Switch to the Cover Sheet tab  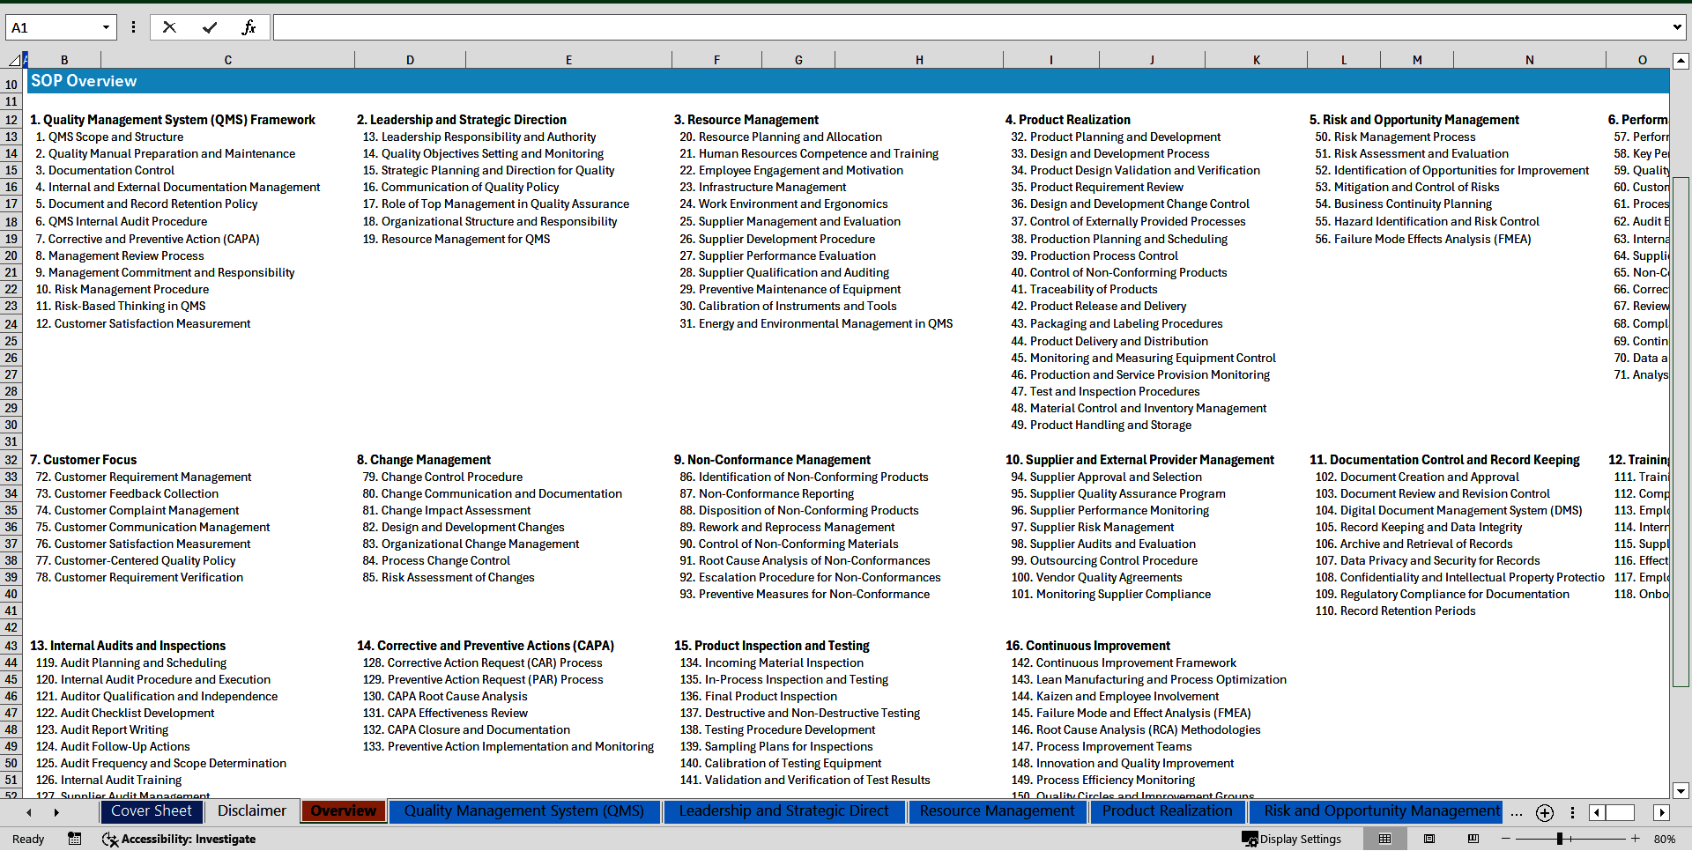[x=151, y=811]
